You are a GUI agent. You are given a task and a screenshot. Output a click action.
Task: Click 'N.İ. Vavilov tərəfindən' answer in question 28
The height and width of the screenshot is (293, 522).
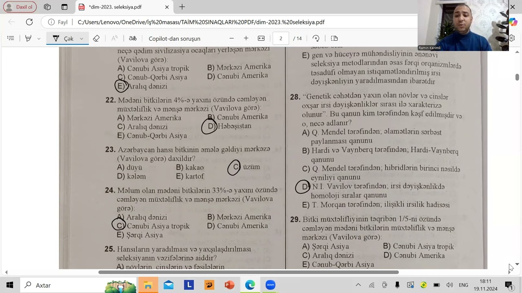[x=349, y=186]
